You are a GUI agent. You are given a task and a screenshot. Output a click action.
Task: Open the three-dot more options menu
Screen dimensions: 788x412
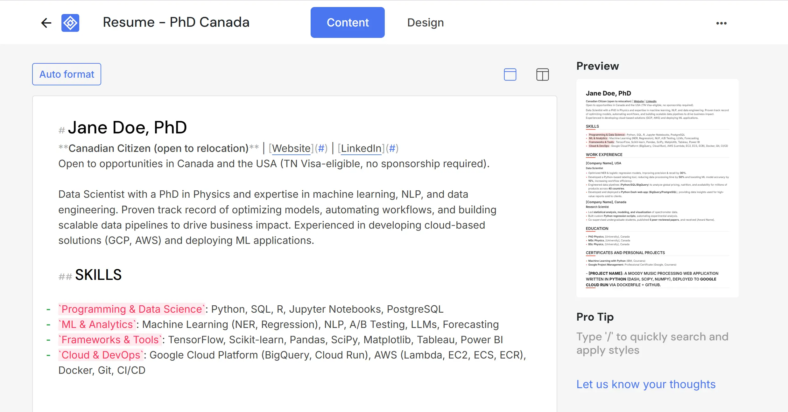coord(721,23)
